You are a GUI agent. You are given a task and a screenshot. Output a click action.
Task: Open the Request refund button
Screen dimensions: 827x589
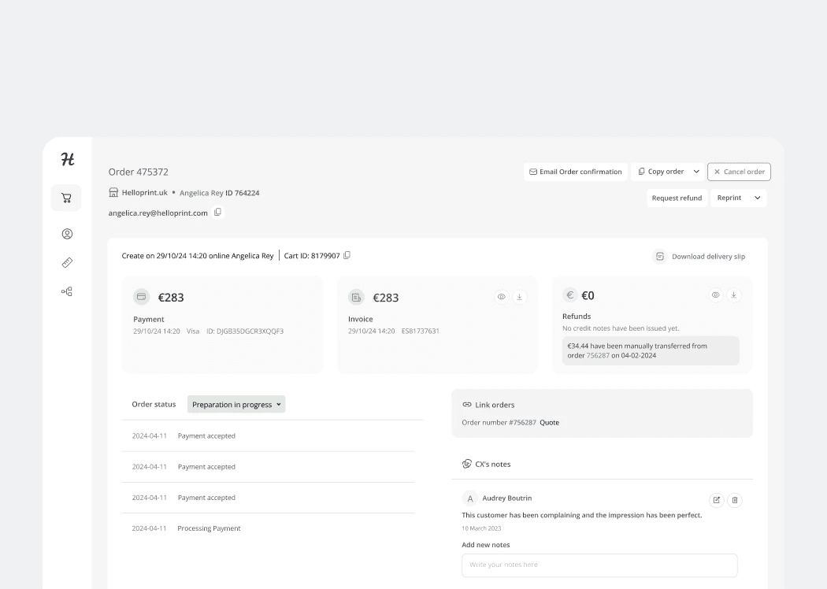coord(677,198)
